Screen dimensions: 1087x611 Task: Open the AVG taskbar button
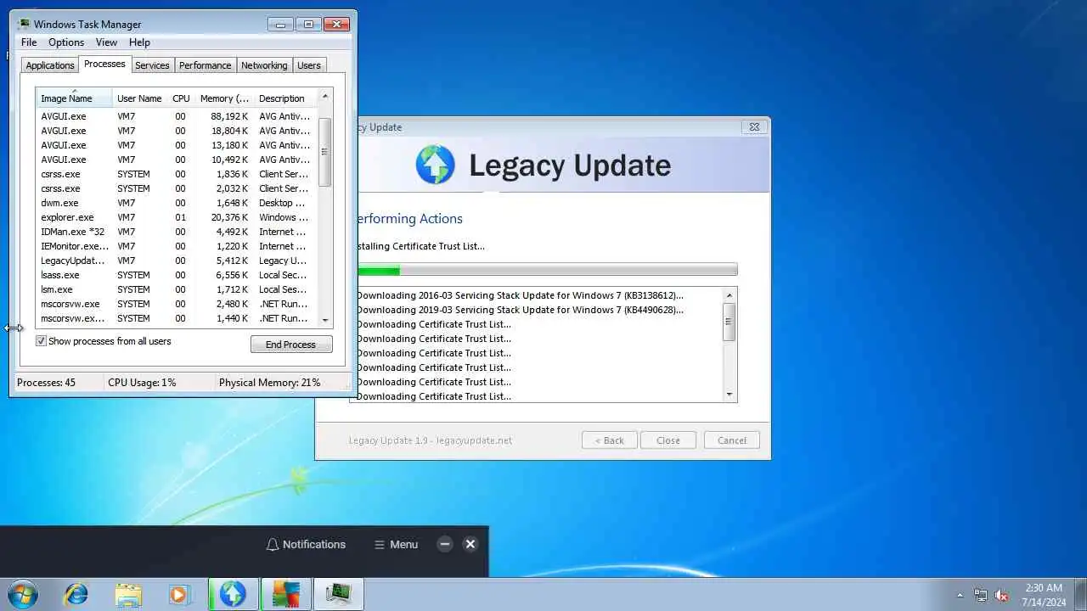coord(286,594)
